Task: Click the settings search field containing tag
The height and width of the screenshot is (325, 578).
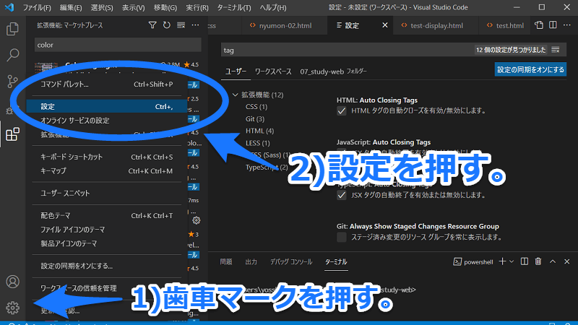Action: coord(347,50)
